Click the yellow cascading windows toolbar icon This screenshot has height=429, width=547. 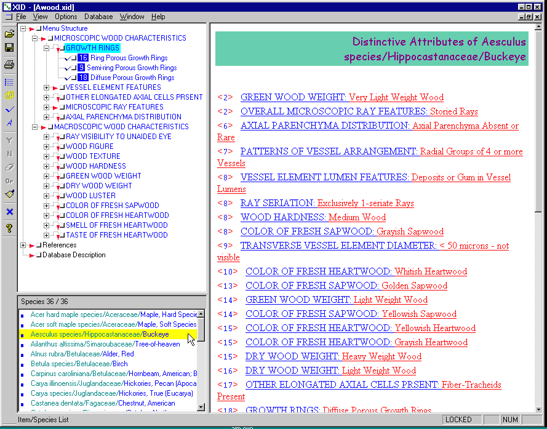coord(9,95)
